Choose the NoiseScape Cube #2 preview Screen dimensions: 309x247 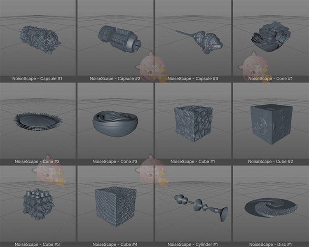click(x=271, y=120)
